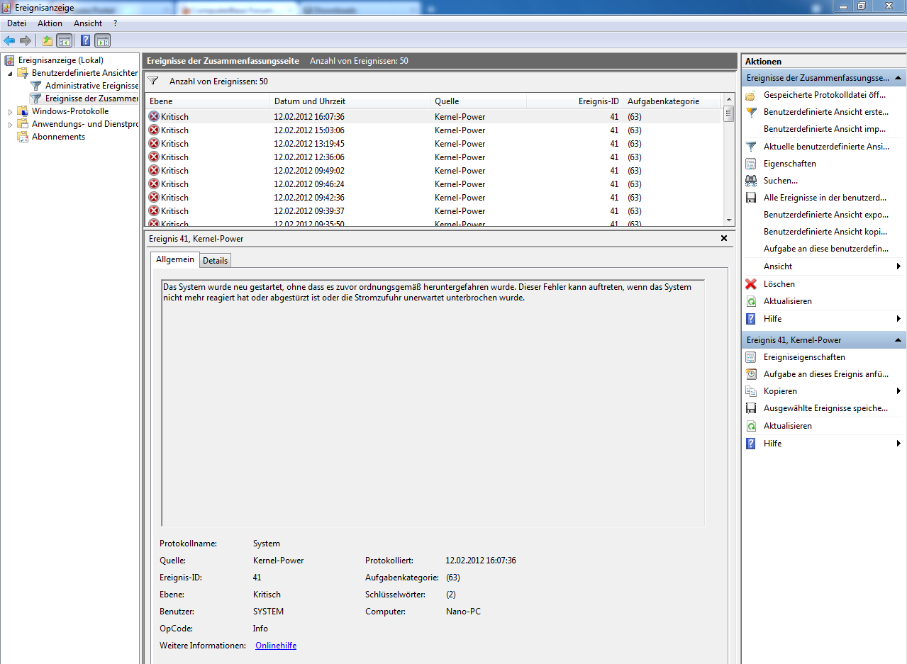This screenshot has width=907, height=664.
Task: Switch to the Allgemein tab
Action: (x=175, y=259)
